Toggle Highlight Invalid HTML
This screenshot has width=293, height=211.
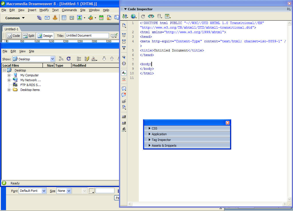click(x=124, y=79)
